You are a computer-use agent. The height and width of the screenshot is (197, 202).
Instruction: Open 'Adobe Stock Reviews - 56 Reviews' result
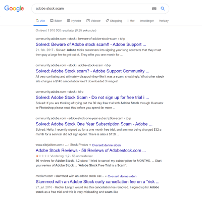point(91,151)
